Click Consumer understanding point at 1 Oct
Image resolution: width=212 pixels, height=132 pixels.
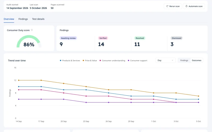154,99
